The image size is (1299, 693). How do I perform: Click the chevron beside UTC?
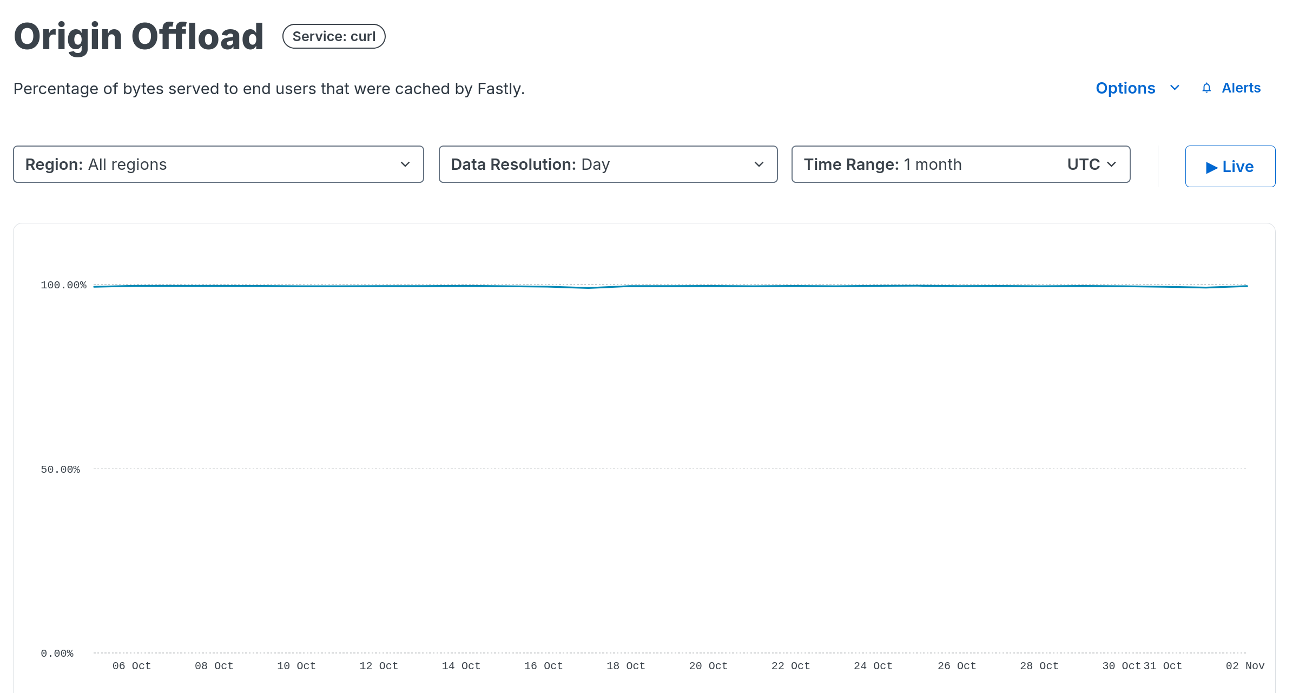click(x=1112, y=164)
